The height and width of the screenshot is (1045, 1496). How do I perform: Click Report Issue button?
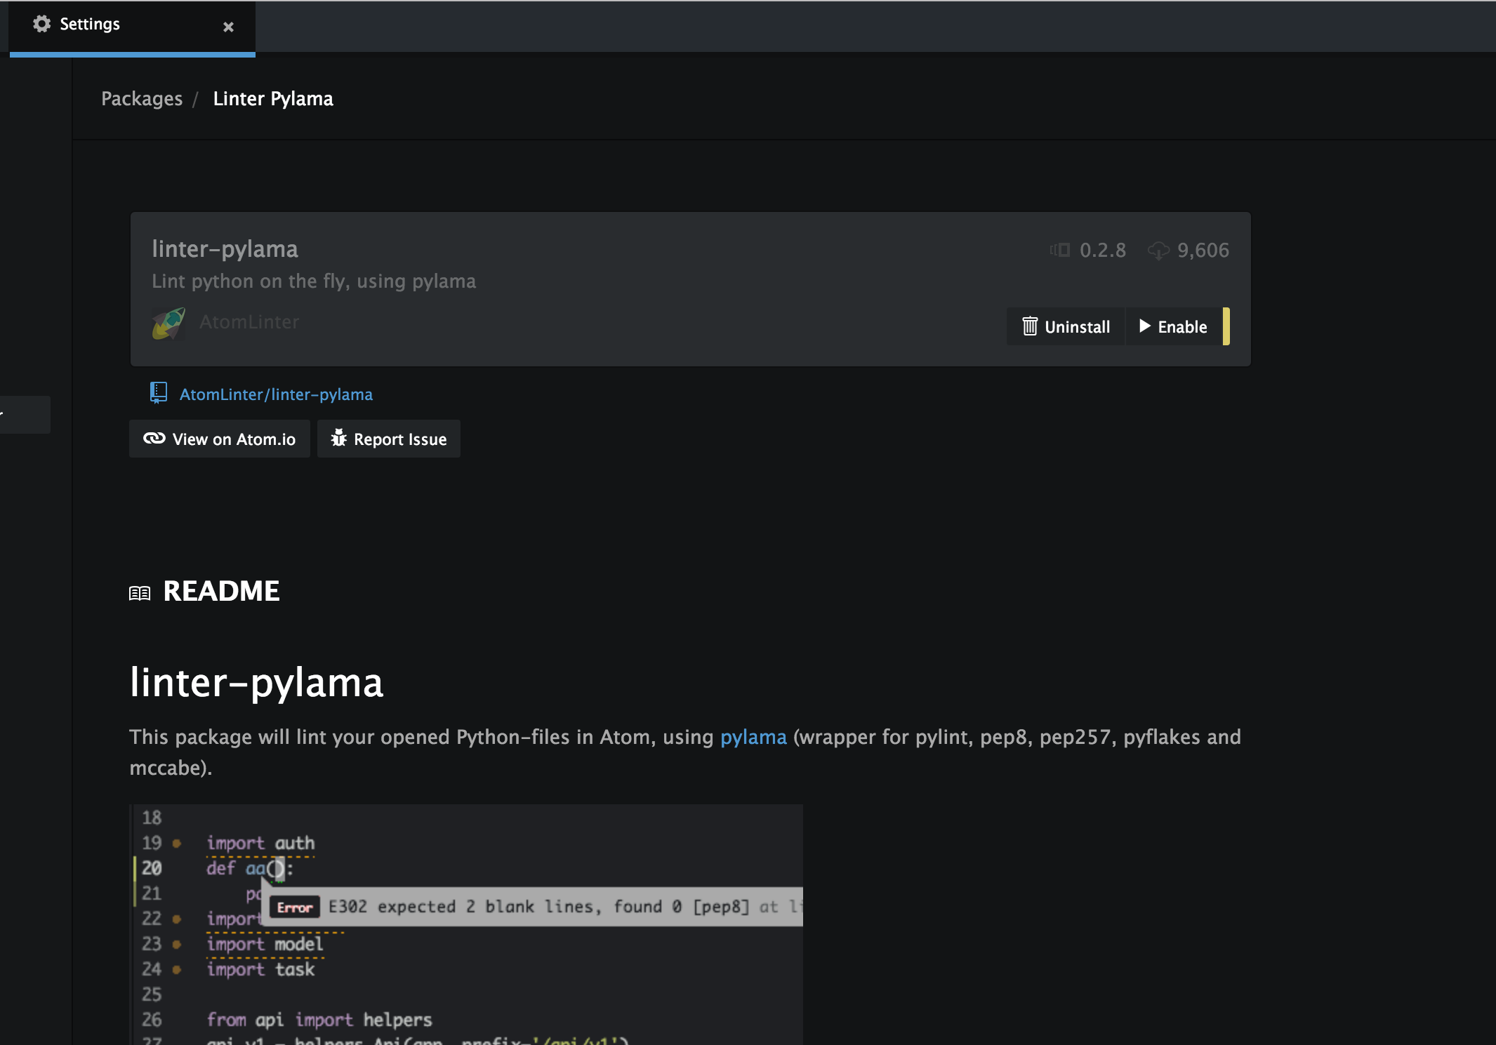(x=389, y=439)
